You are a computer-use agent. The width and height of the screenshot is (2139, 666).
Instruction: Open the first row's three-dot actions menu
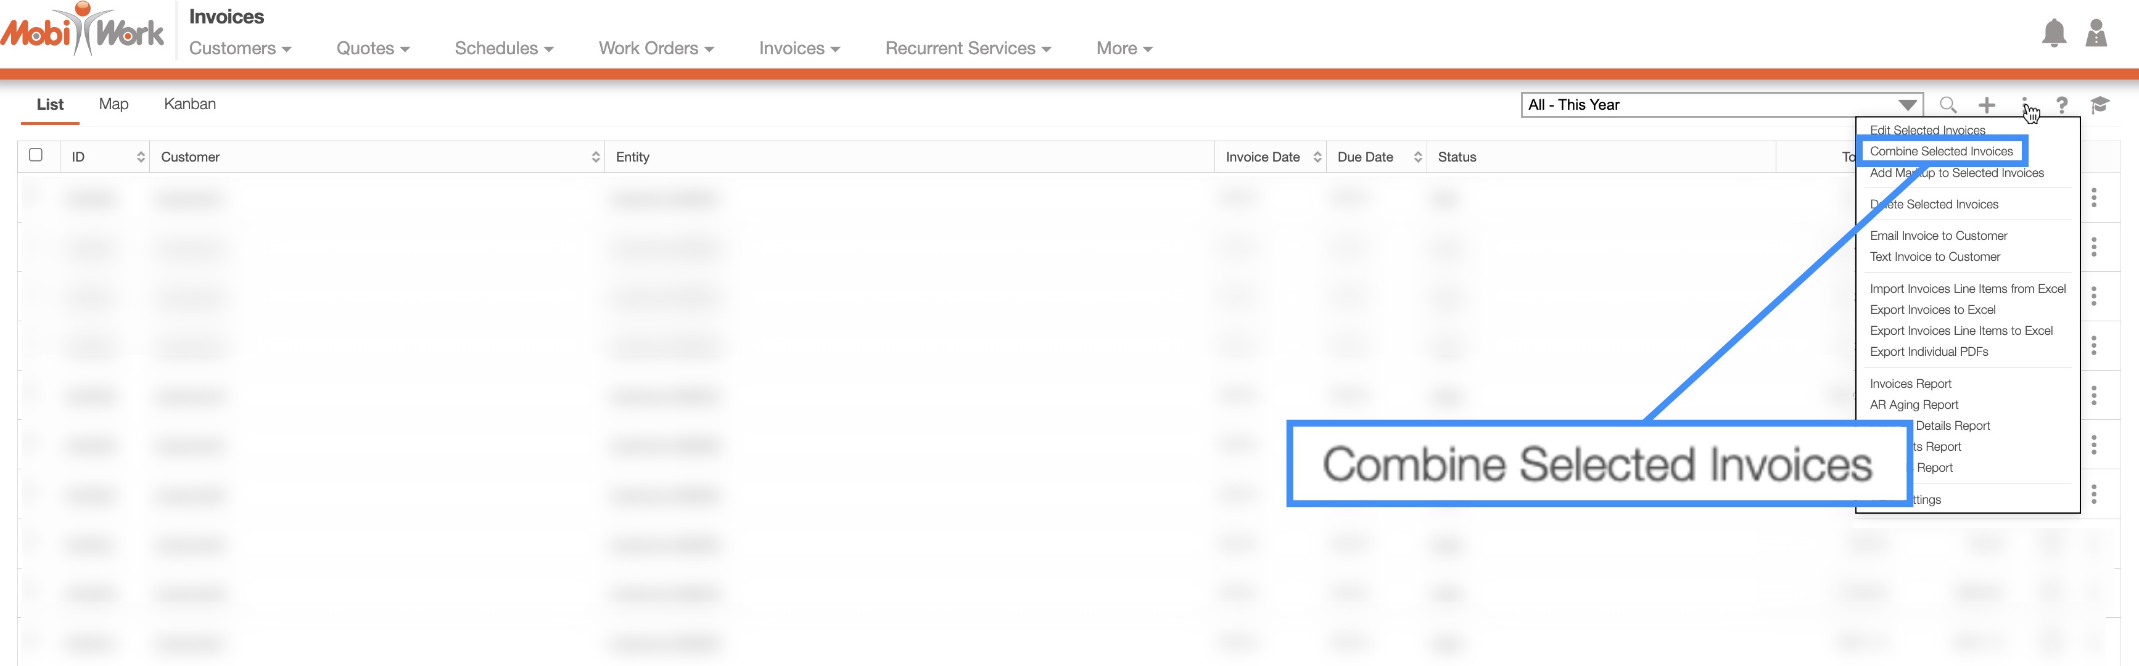[2093, 197]
